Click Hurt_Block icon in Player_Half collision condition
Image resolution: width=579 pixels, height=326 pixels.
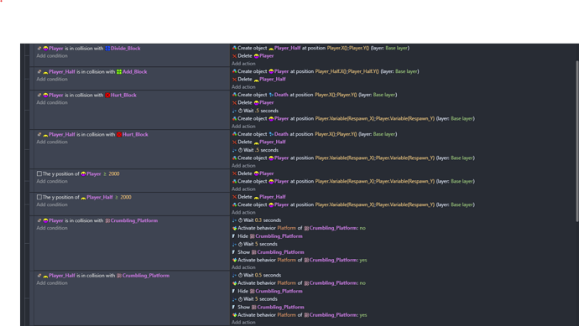click(x=119, y=135)
